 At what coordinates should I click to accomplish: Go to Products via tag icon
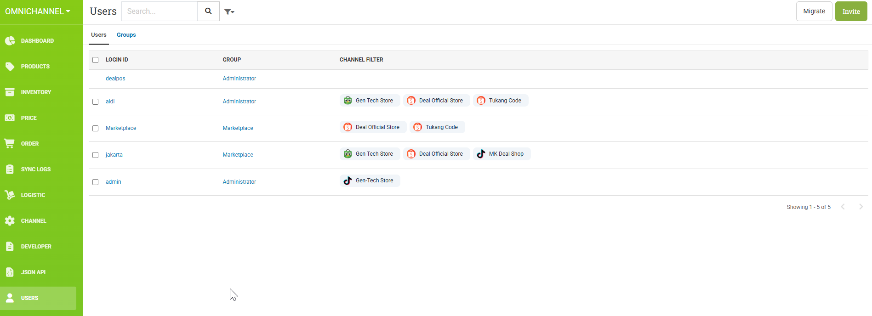(x=10, y=67)
